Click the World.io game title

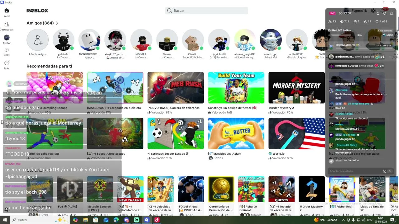(x=281, y=154)
